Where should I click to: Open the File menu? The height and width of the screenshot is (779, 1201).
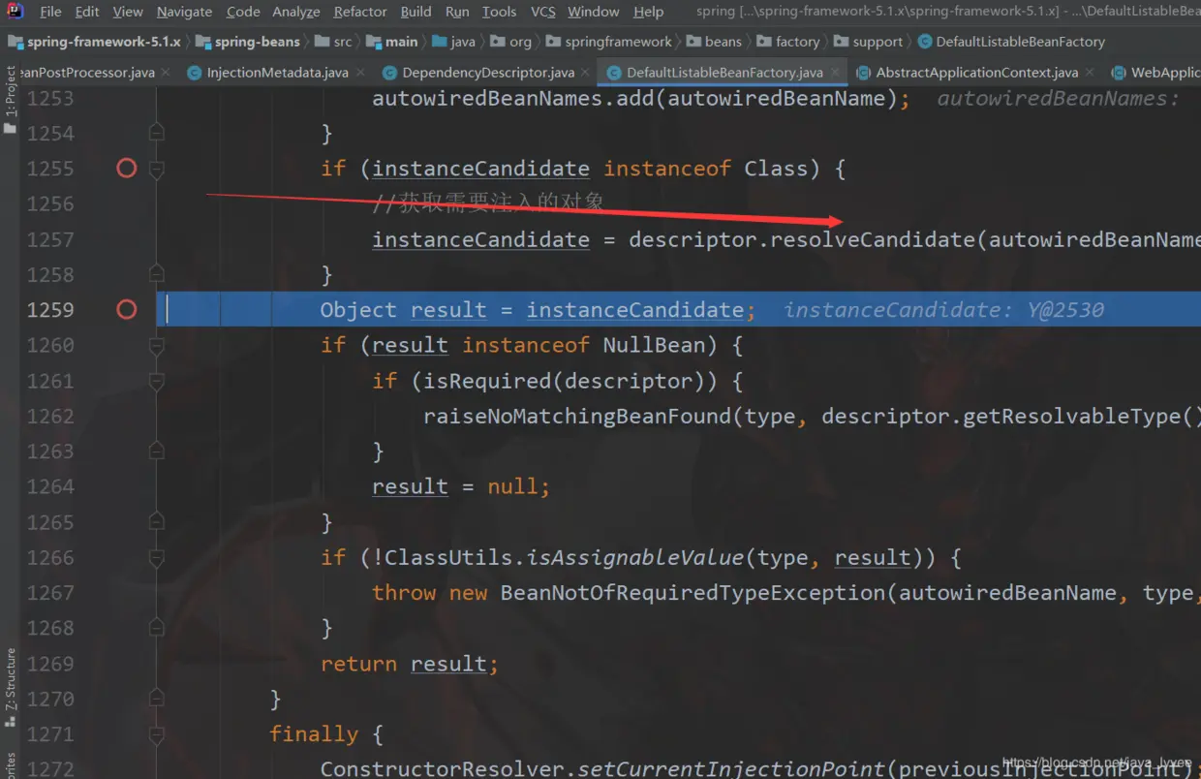click(50, 12)
